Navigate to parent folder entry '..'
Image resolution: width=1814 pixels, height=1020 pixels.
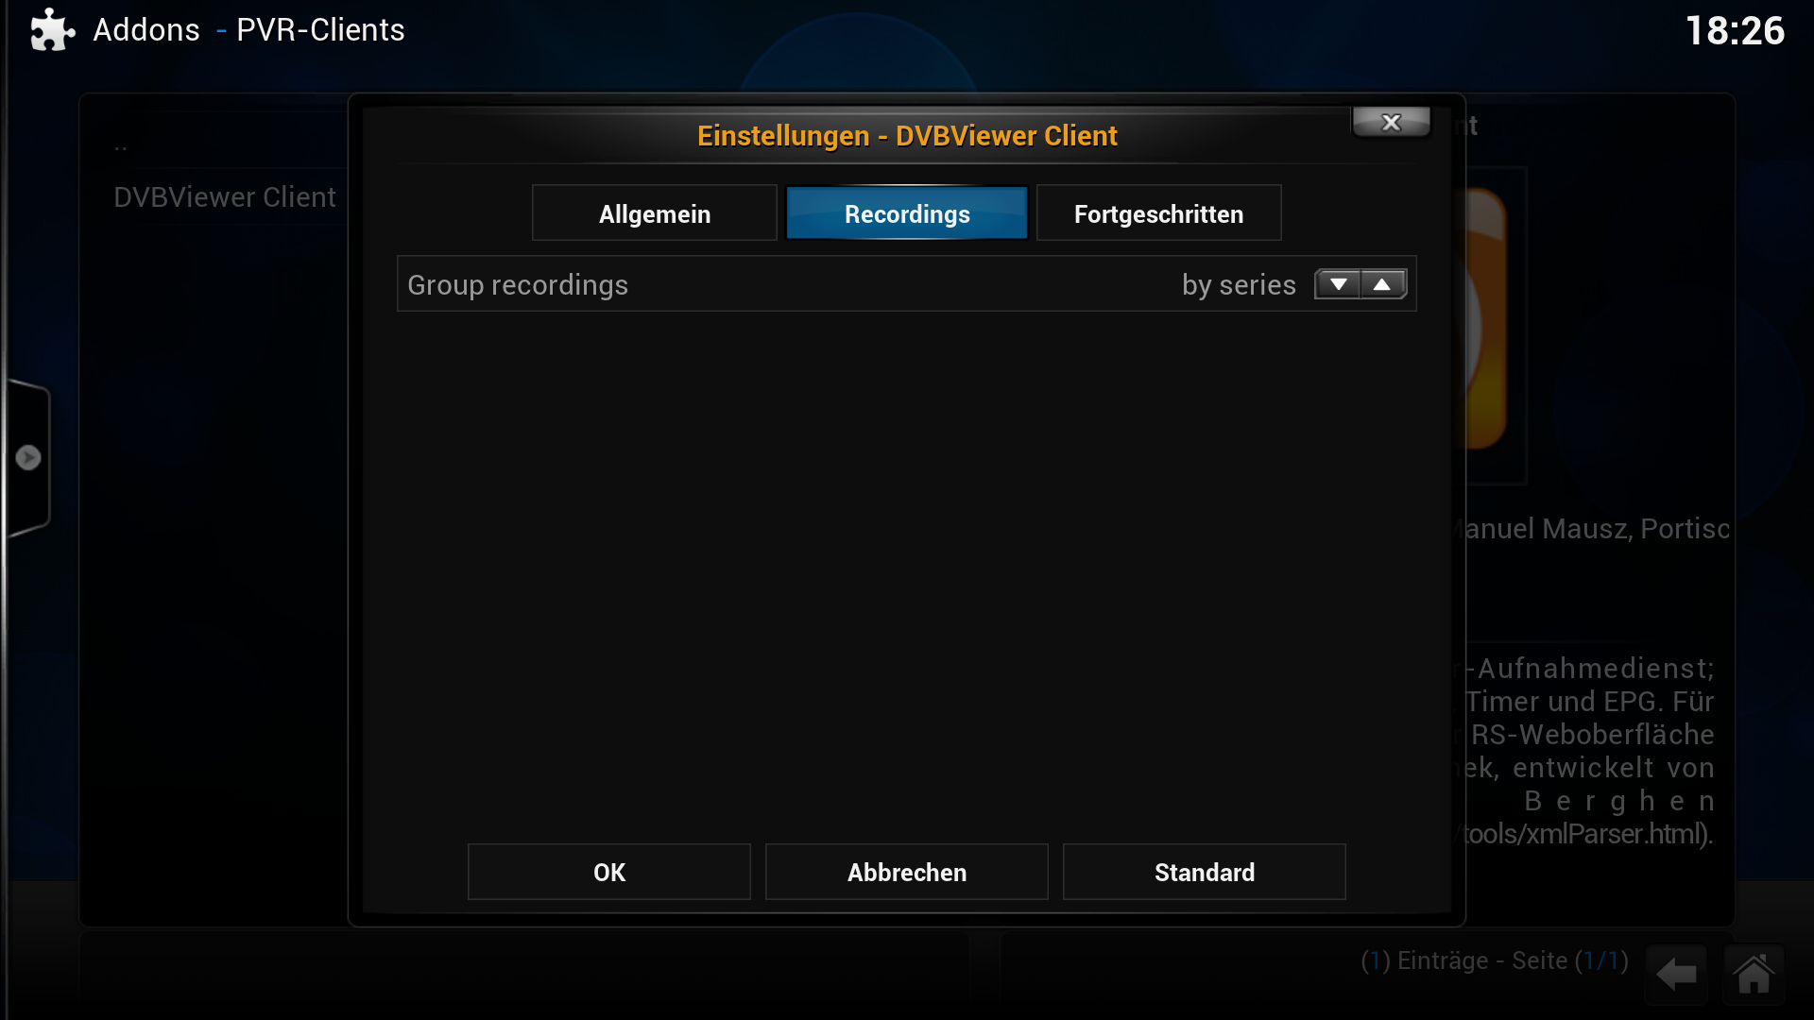(x=121, y=146)
